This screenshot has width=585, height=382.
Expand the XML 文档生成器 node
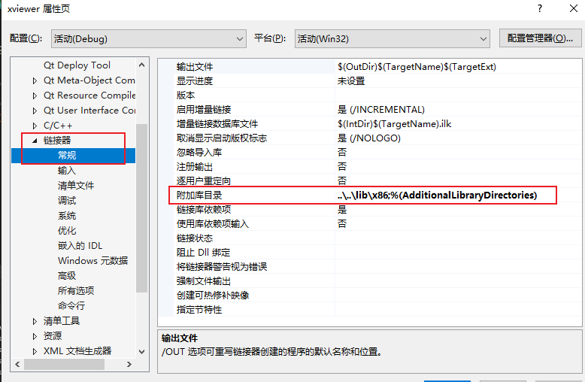pos(35,351)
